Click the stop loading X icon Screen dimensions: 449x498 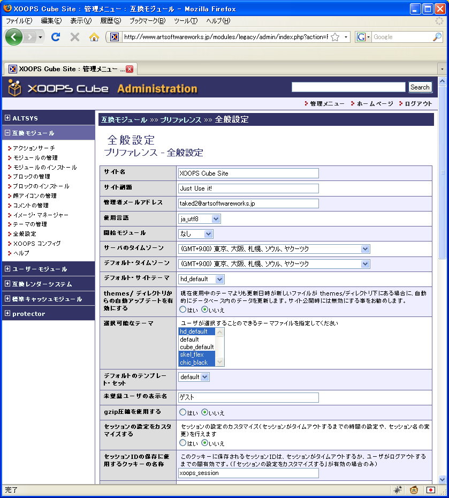point(75,37)
